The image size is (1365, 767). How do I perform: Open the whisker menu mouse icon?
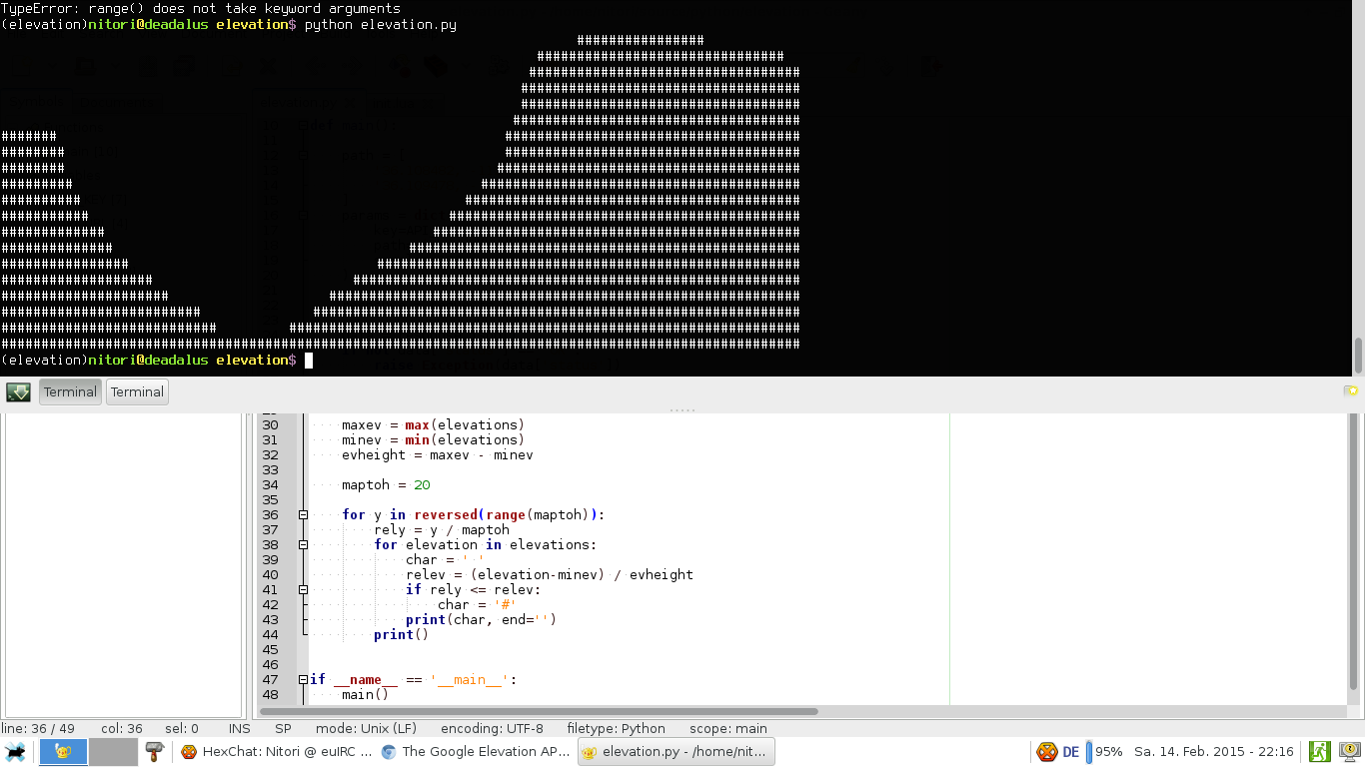(x=16, y=752)
